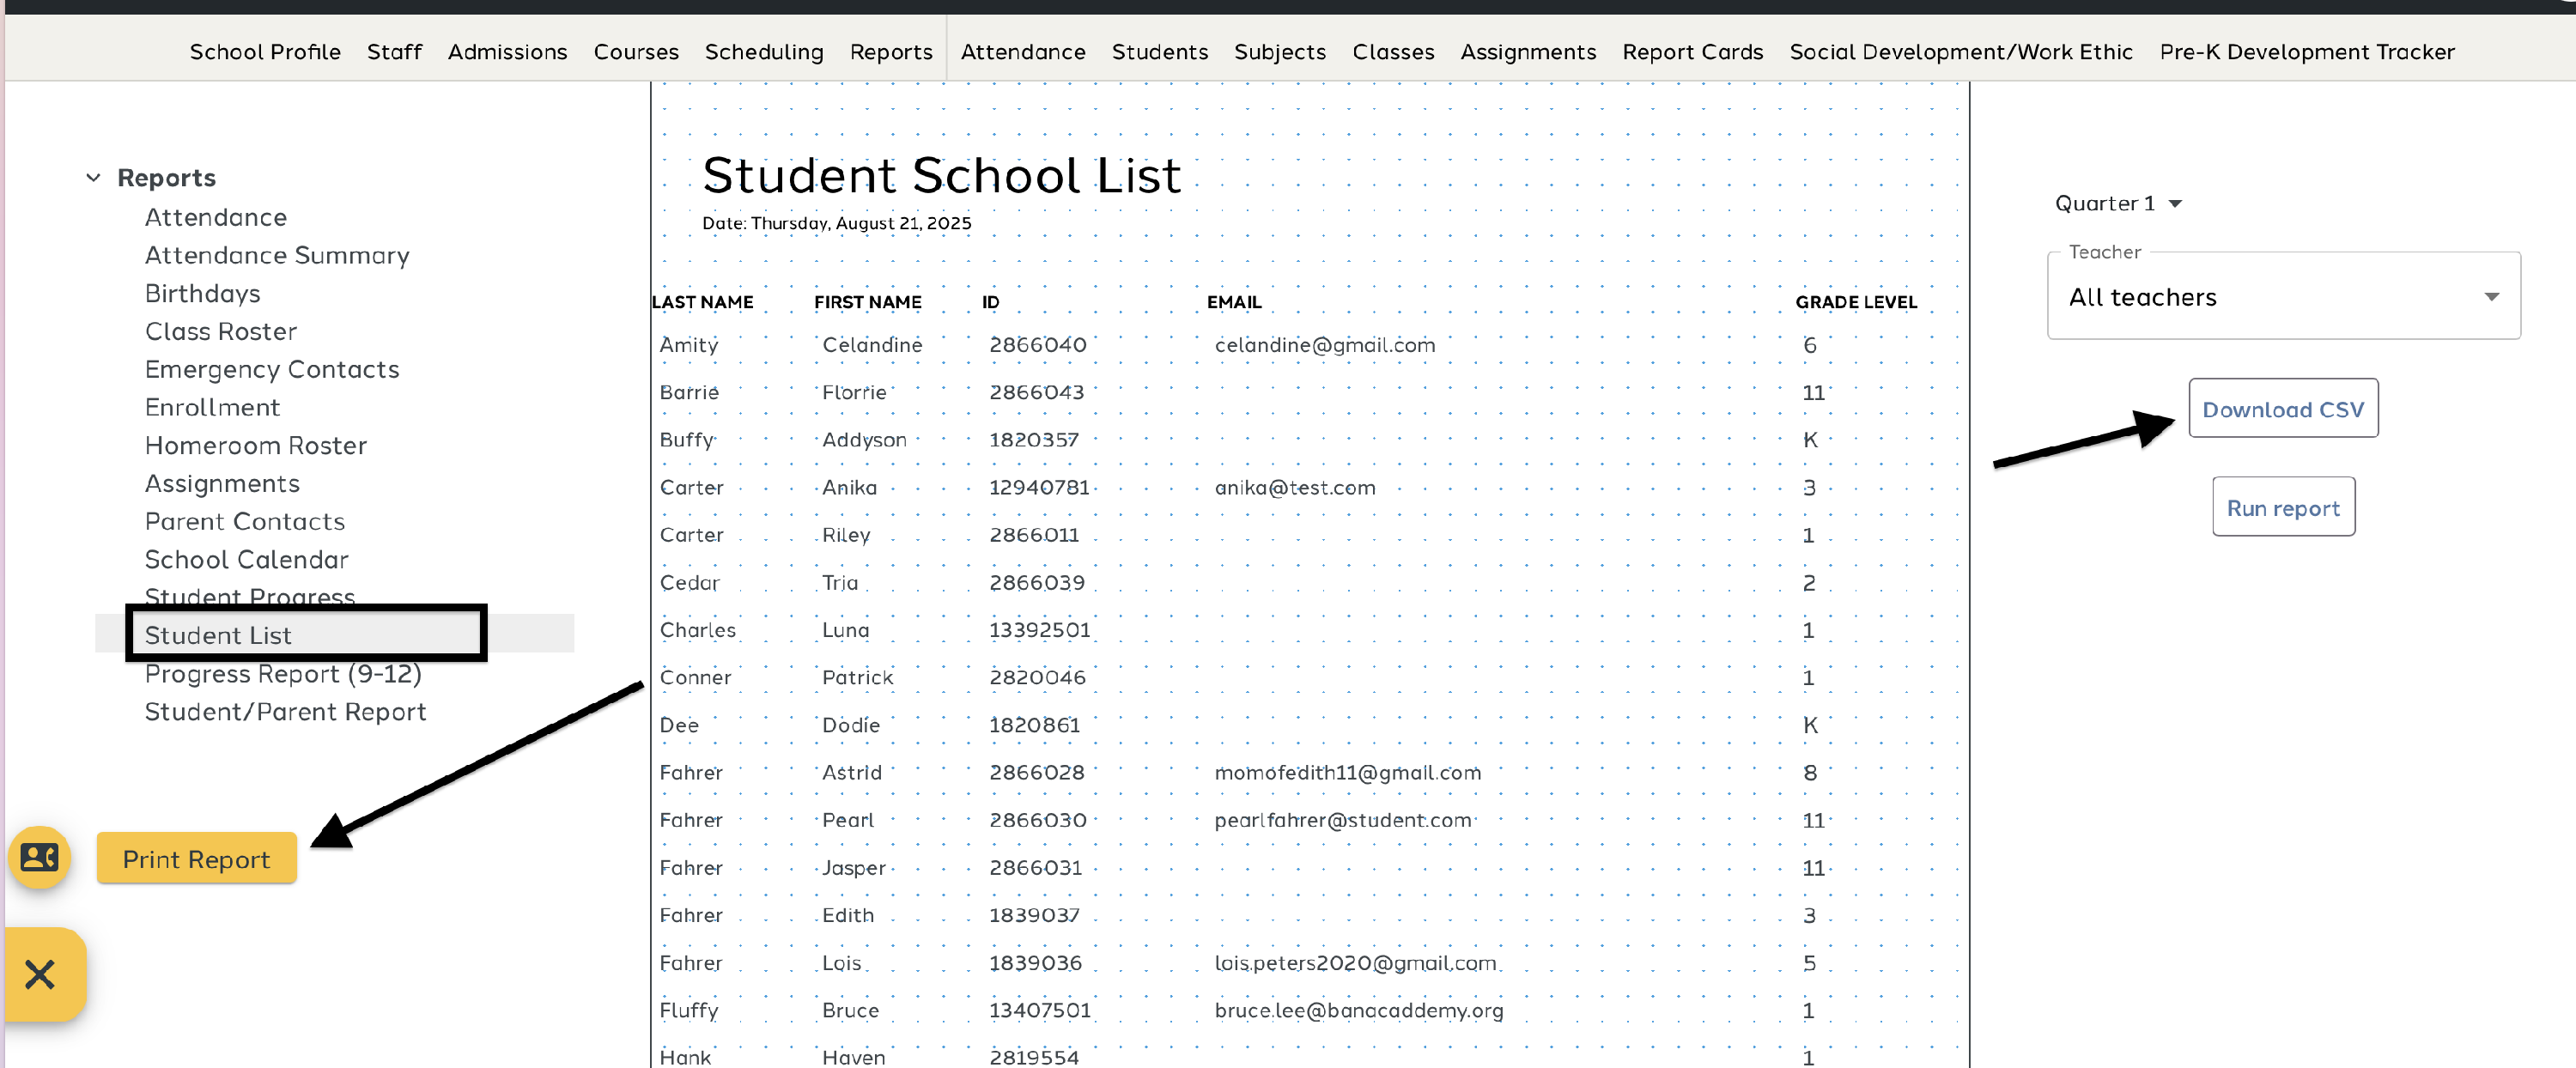Click email anika@test.com
This screenshot has height=1068, width=2576.
[1295, 487]
